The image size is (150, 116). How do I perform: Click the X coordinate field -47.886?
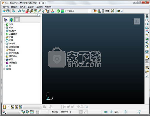pyautogui.click(x=54, y=112)
